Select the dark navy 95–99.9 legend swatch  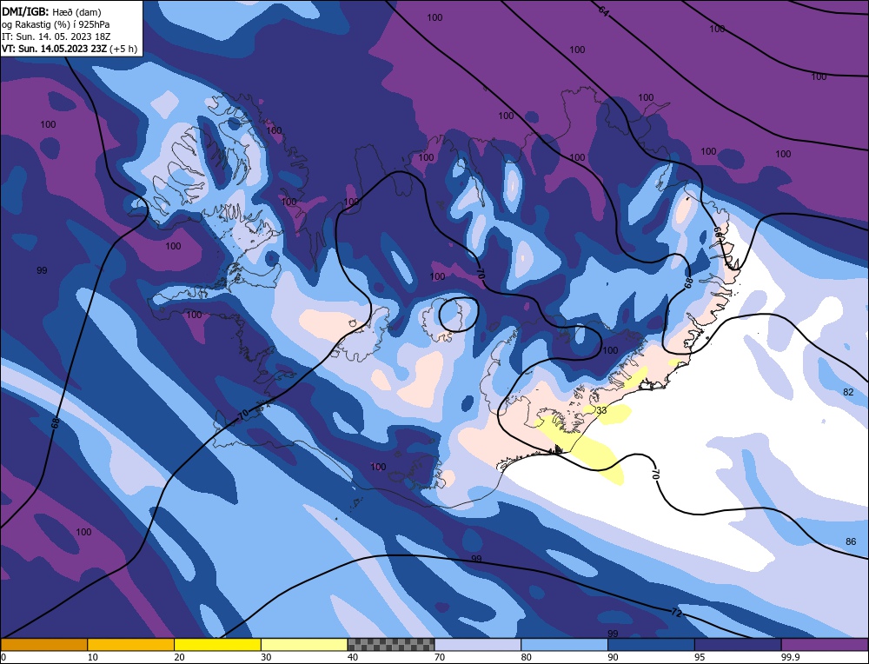738,644
